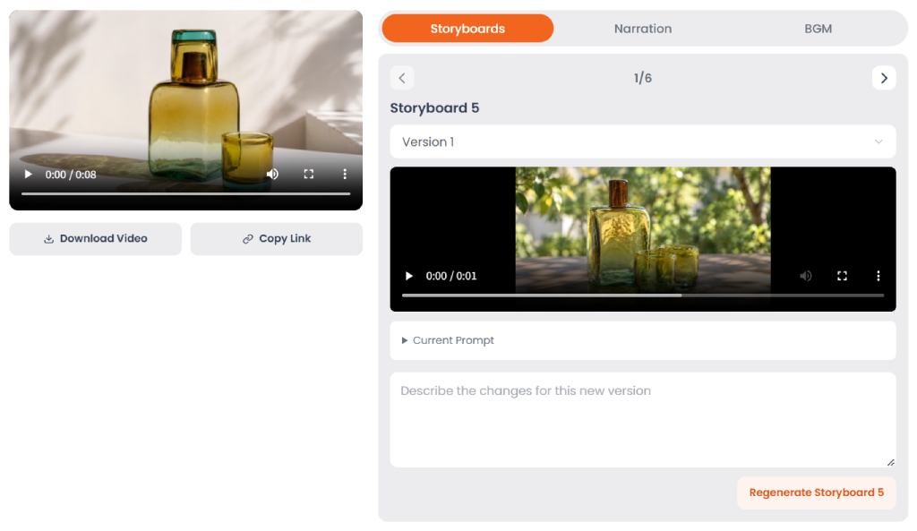Enter fullscreen for the storyboard clip

pyautogui.click(x=842, y=276)
